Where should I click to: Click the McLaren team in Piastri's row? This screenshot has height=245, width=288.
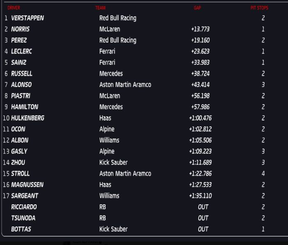point(109,96)
